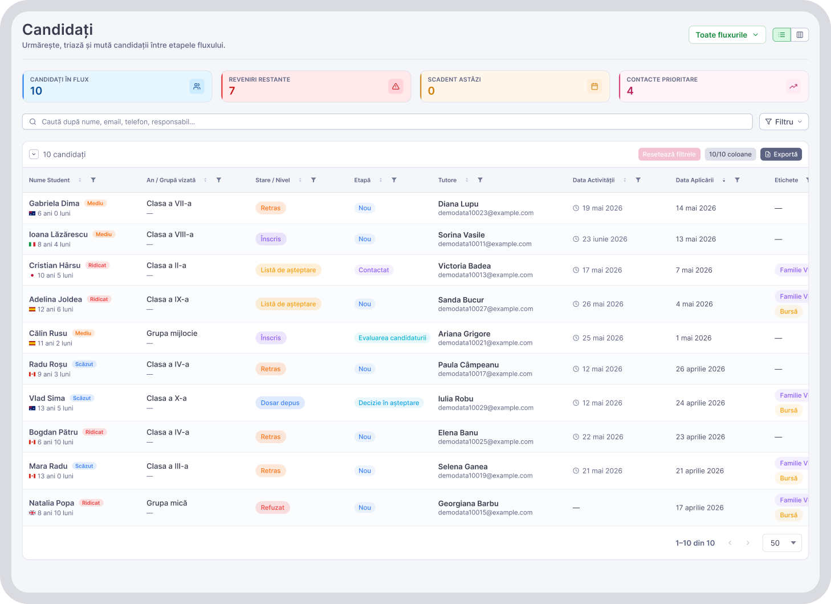Open filter for Tutore column
The width and height of the screenshot is (831, 604).
click(x=480, y=180)
